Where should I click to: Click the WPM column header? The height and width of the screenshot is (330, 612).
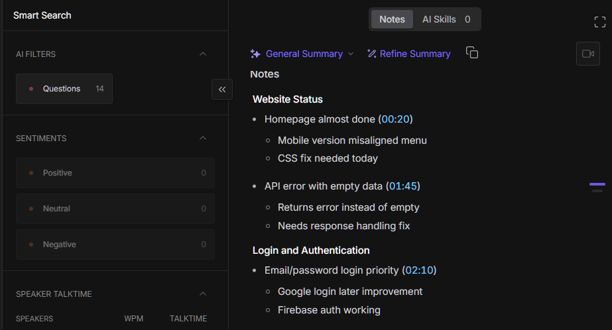[133, 319]
